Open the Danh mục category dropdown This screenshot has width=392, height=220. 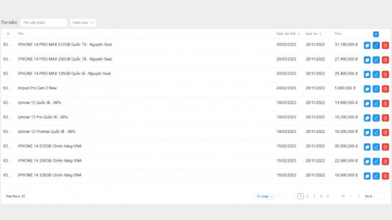83,23
